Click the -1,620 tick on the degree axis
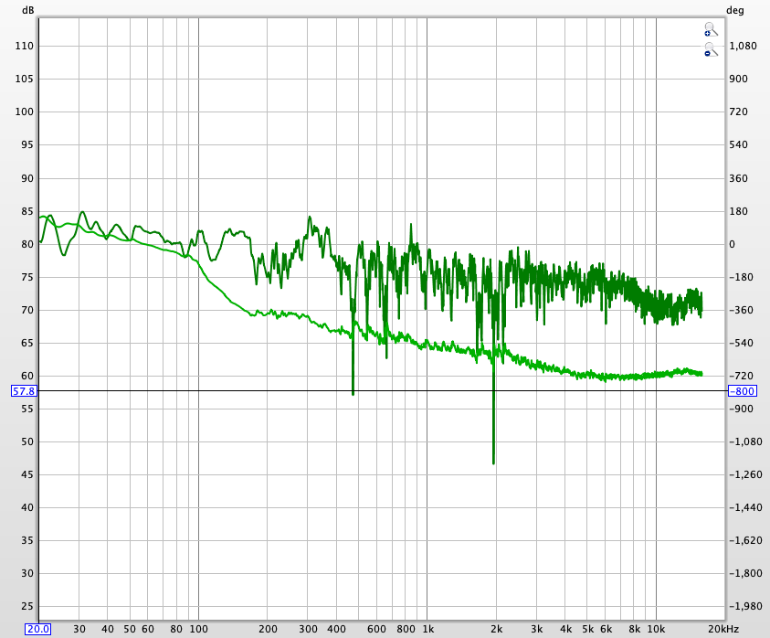This screenshot has width=770, height=638. pyautogui.click(x=745, y=541)
